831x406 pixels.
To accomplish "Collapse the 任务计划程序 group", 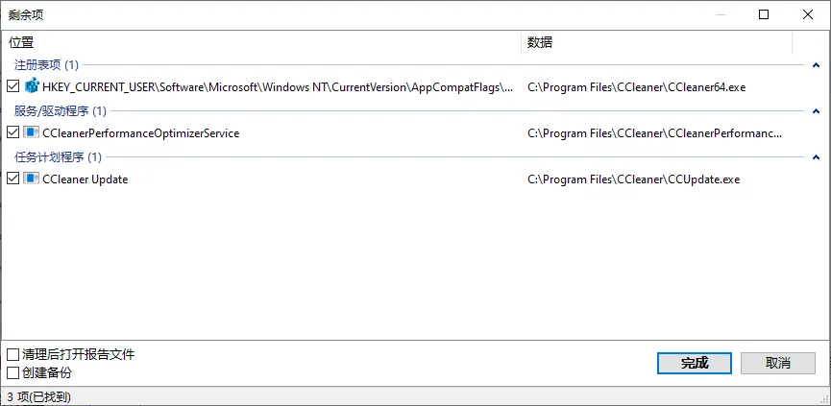I will click(x=816, y=156).
